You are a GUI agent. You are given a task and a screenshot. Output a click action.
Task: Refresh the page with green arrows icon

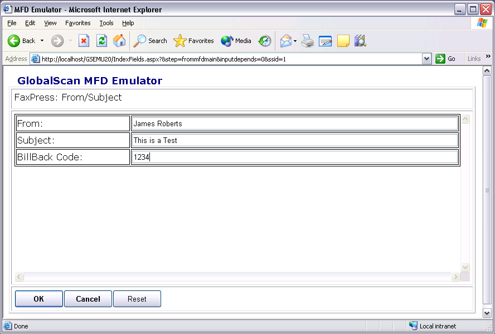click(x=101, y=41)
